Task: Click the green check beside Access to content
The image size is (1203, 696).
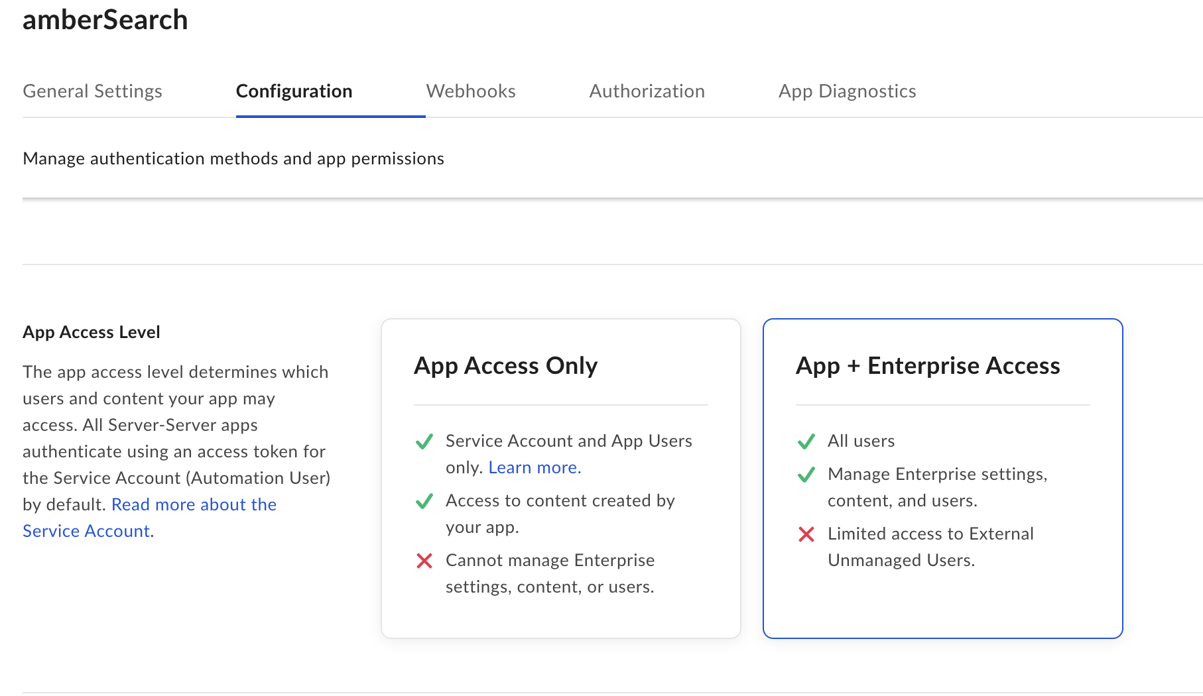Action: 424,501
